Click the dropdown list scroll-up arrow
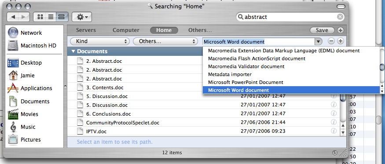The image size is (385, 164). click(382, 85)
